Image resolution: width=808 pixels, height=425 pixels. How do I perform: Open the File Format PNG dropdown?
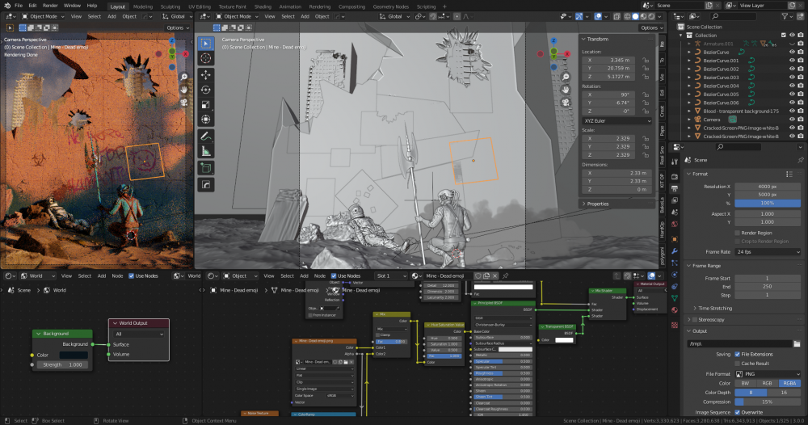(x=768, y=374)
